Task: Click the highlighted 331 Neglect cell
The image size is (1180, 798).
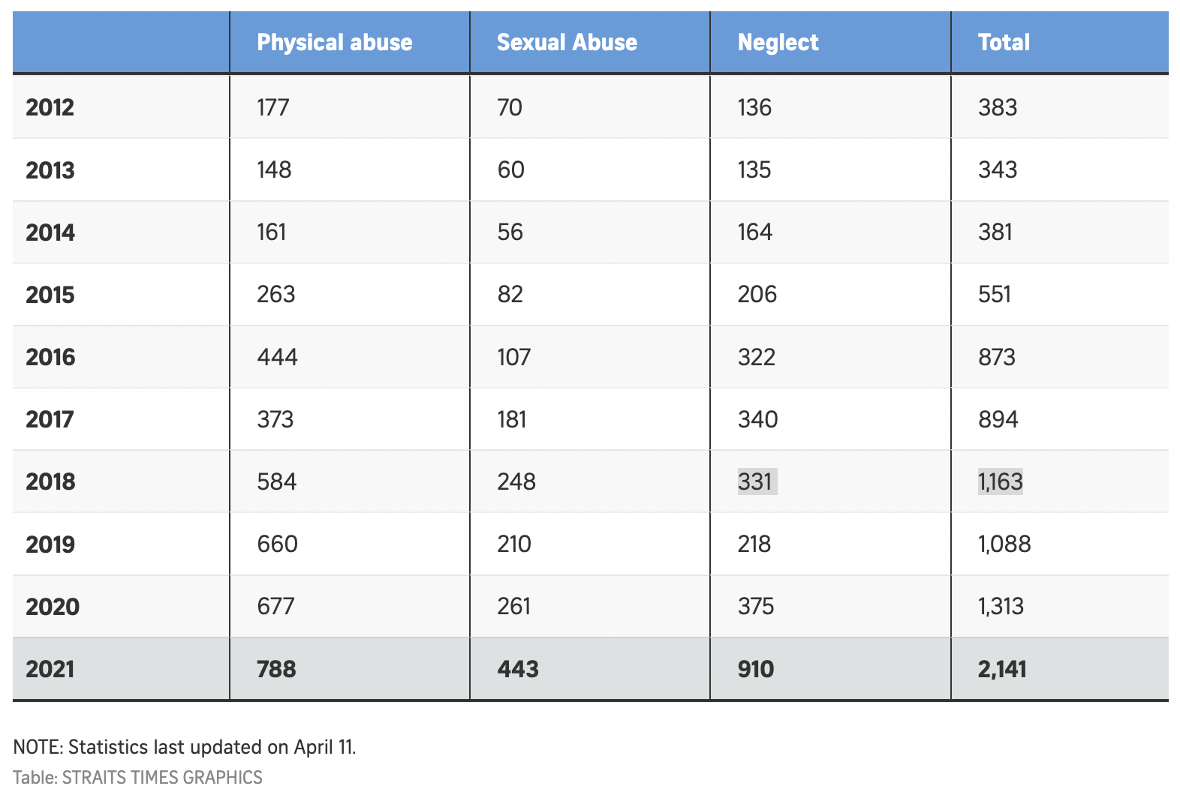Action: [755, 481]
